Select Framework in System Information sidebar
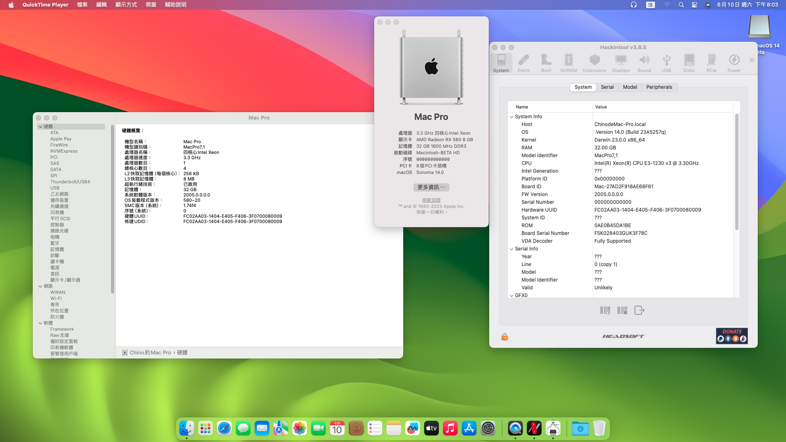 [62, 329]
